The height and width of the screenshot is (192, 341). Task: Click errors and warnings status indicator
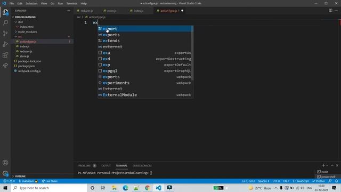point(9,181)
